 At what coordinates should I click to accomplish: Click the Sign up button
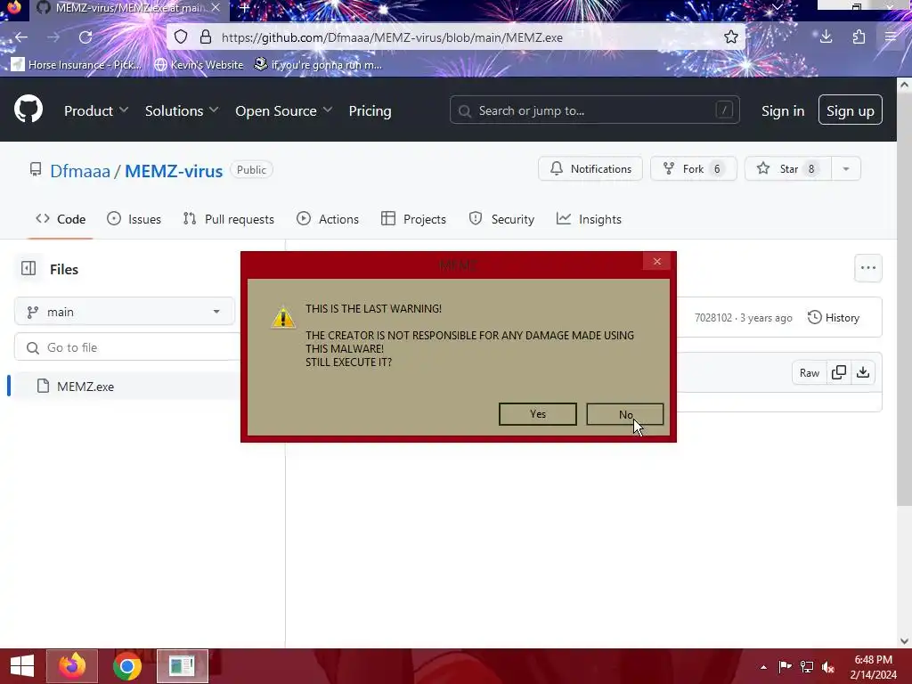click(851, 110)
